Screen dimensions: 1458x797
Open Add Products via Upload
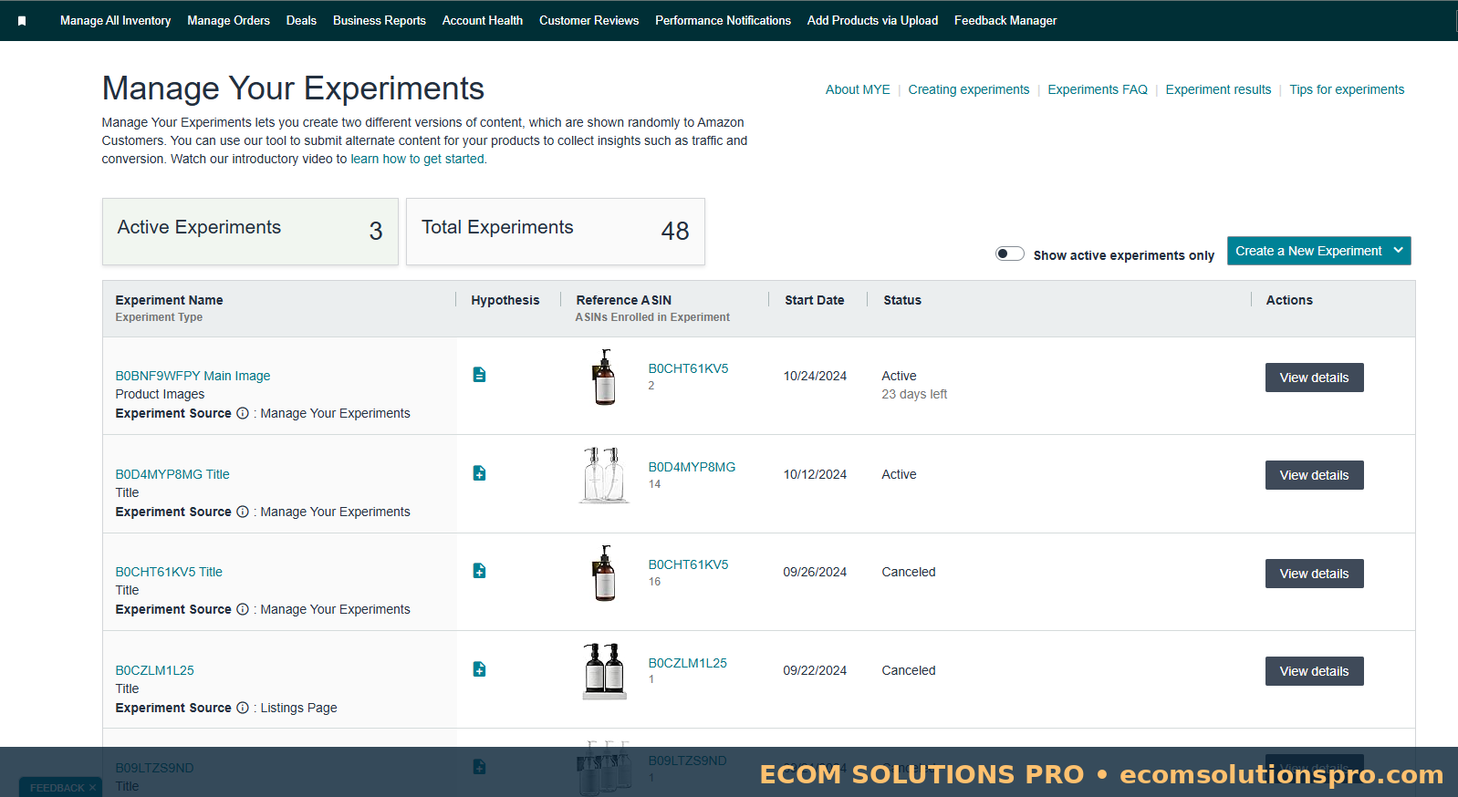pos(873,21)
